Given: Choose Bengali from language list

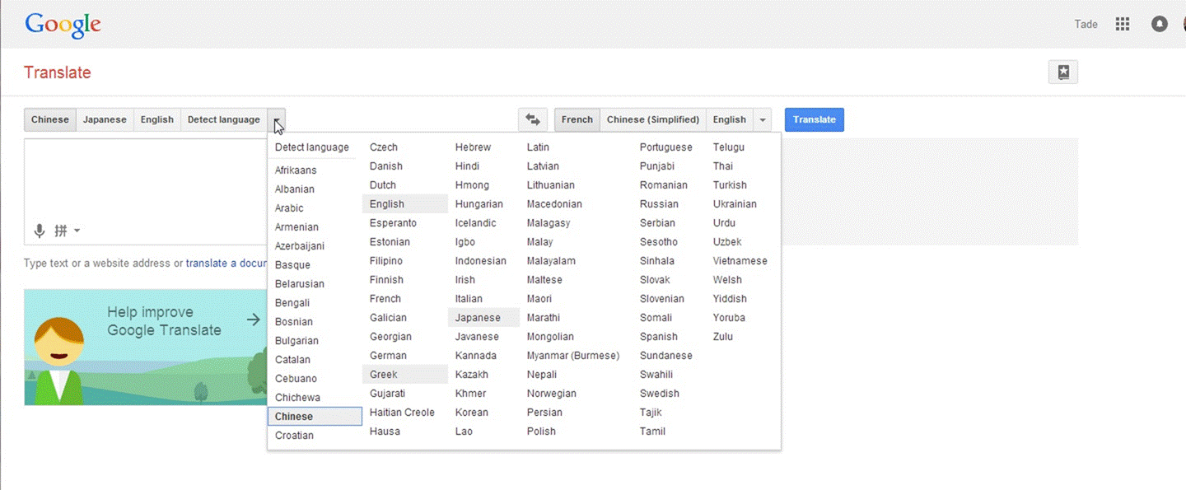Looking at the screenshot, I should [292, 303].
